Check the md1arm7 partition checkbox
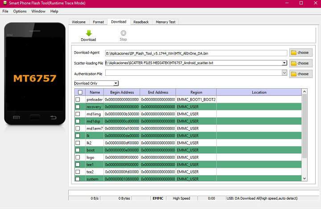321x209 pixels. pos(78,128)
